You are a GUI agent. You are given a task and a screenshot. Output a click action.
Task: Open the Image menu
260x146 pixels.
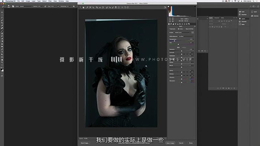[28, 1]
